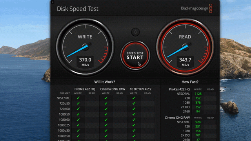This screenshot has width=251, height=141.
Task: Click the 1080p50 row format label
Action: pos(64,136)
